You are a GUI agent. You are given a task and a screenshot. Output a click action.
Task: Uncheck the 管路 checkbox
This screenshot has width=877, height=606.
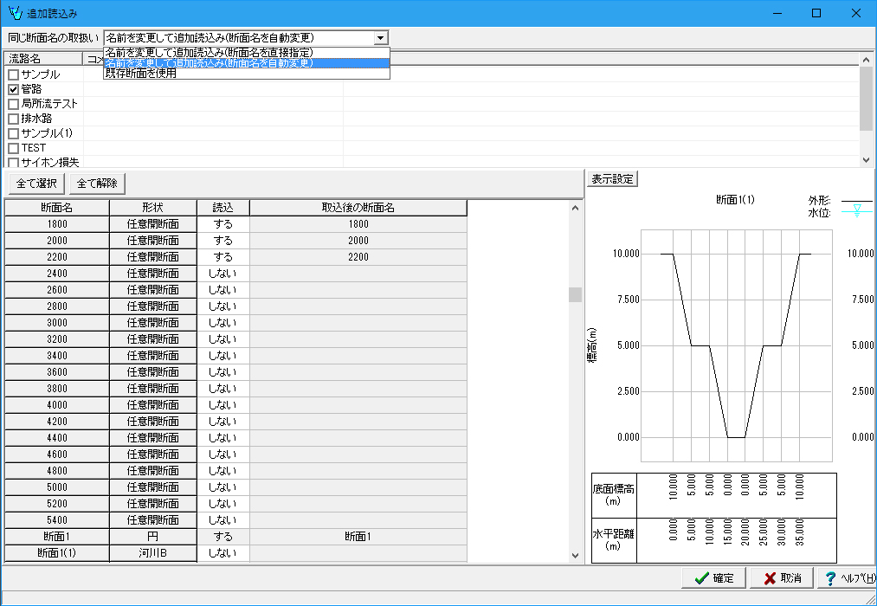click(14, 89)
